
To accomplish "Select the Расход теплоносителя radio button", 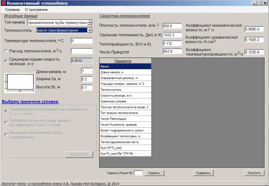I will [6, 51].
